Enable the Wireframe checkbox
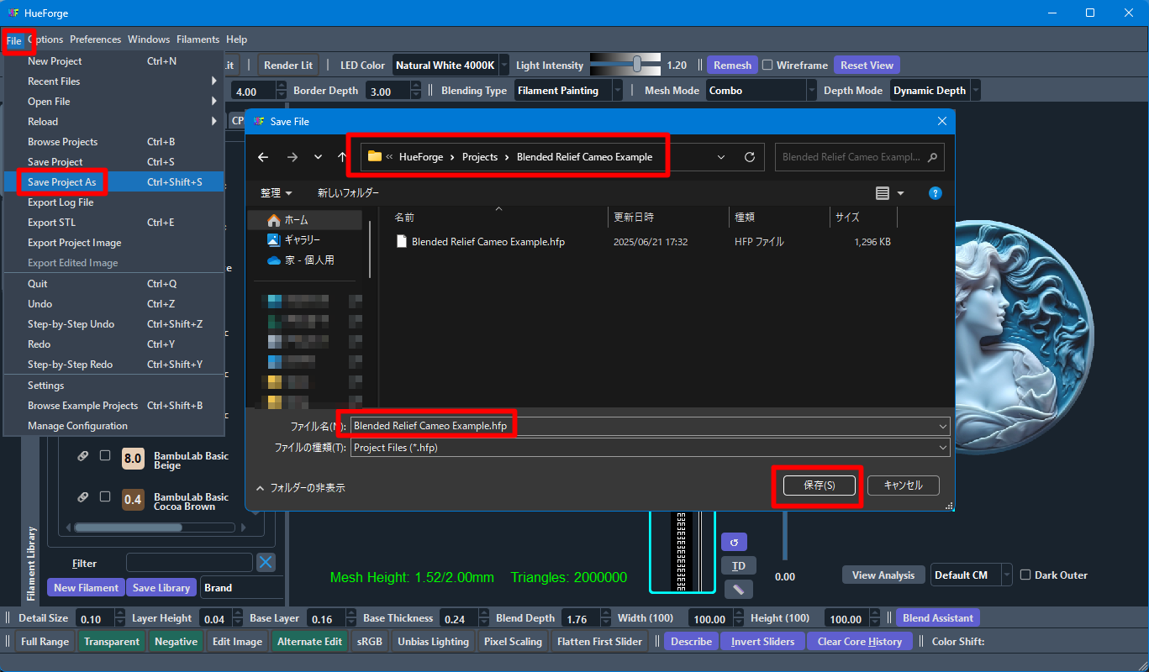 (767, 66)
